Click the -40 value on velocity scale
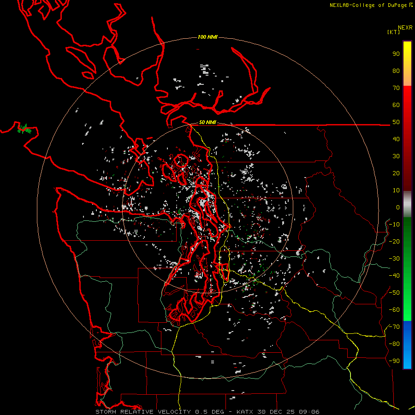 click(394, 276)
